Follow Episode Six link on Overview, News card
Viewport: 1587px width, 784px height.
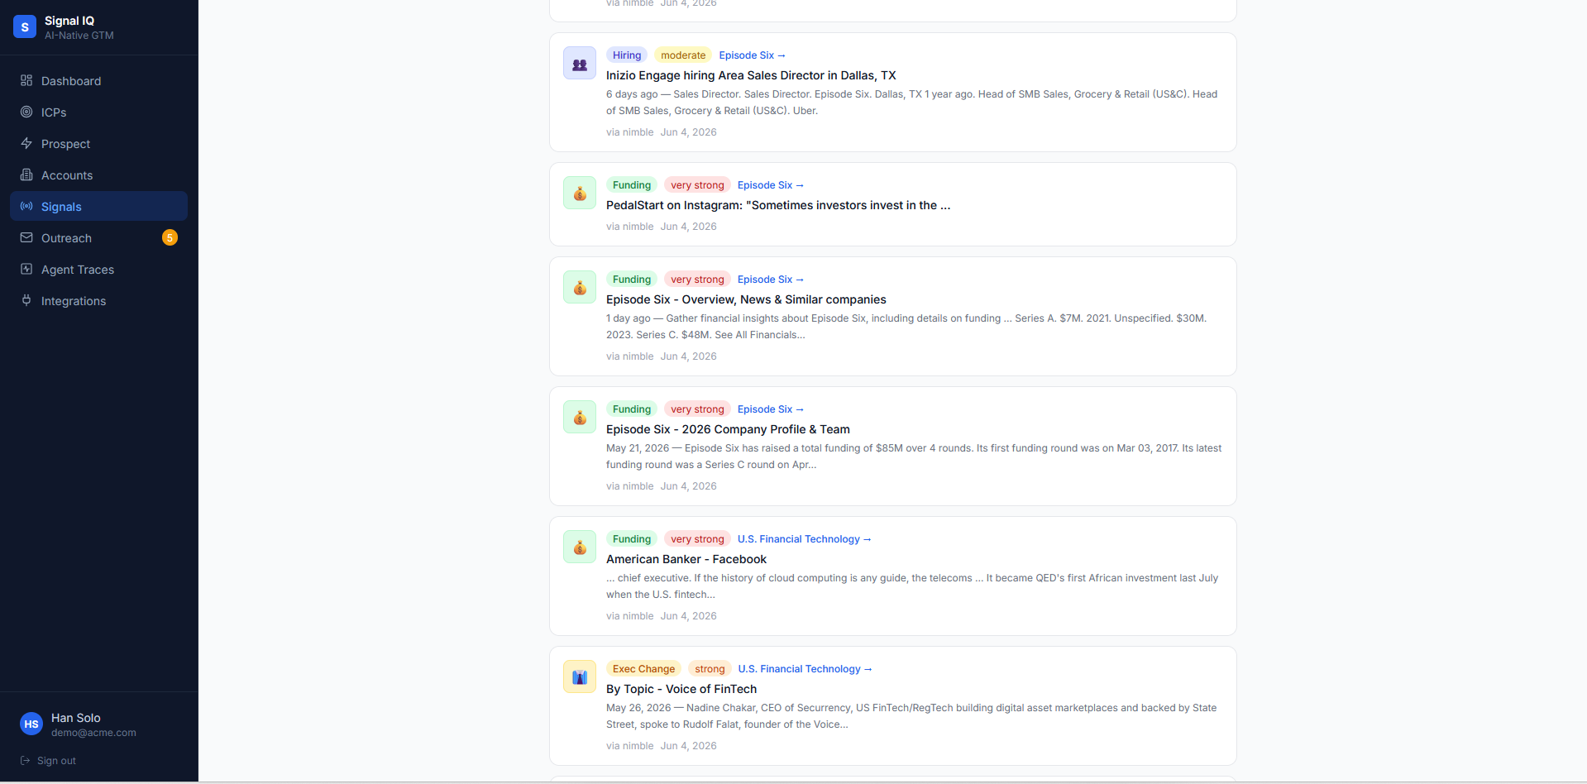tap(771, 280)
